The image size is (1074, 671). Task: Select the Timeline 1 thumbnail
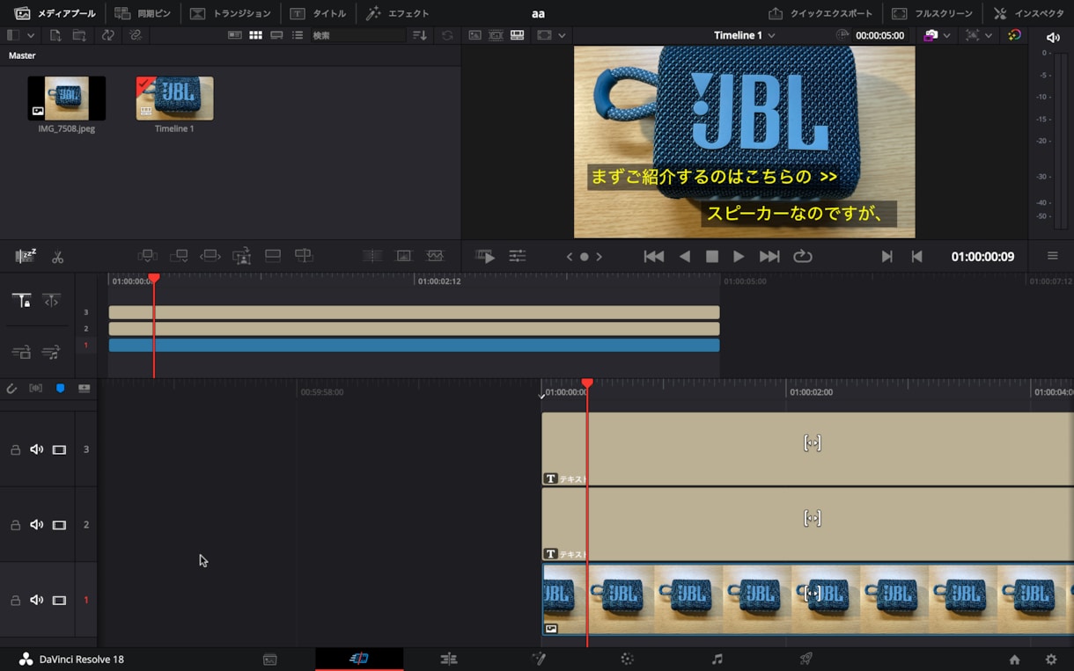(x=174, y=98)
